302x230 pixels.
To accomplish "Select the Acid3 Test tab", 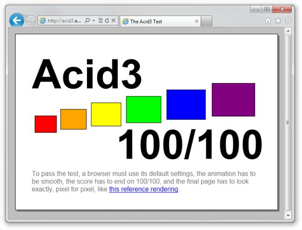I will (x=160, y=21).
